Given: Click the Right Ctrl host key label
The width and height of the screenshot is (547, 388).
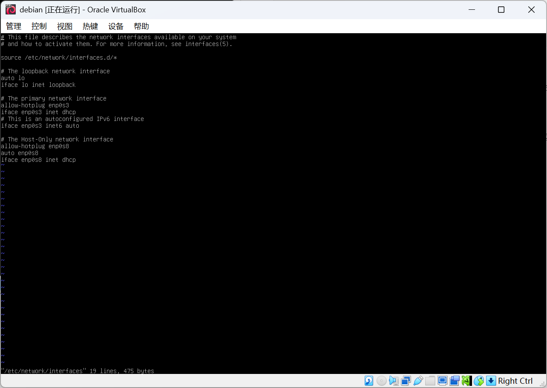Looking at the screenshot, I should pyautogui.click(x=515, y=381).
